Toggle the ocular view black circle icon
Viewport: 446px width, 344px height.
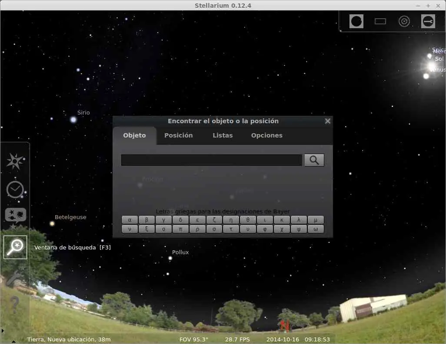[x=356, y=21]
